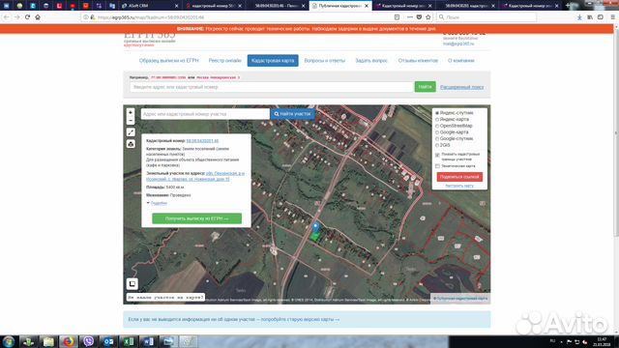Viewport: 619px width, 348px height.
Task: Open the Windows Start button
Action: (x=9, y=341)
